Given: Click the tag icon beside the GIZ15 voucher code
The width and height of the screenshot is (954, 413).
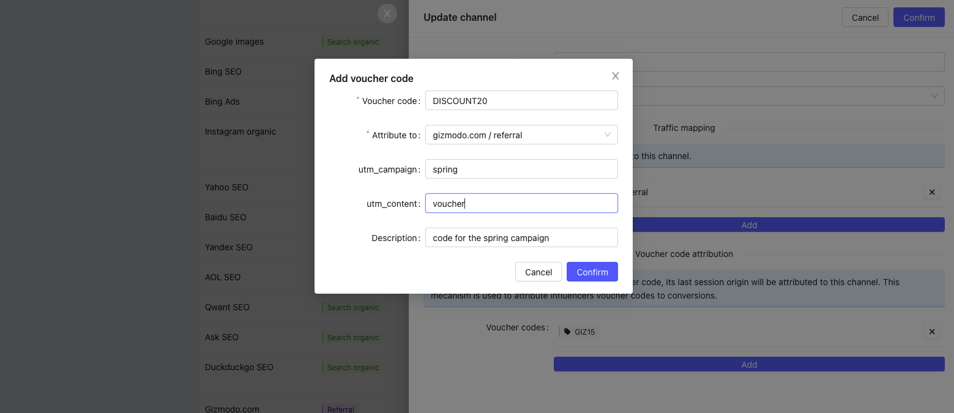Looking at the screenshot, I should click(x=567, y=332).
